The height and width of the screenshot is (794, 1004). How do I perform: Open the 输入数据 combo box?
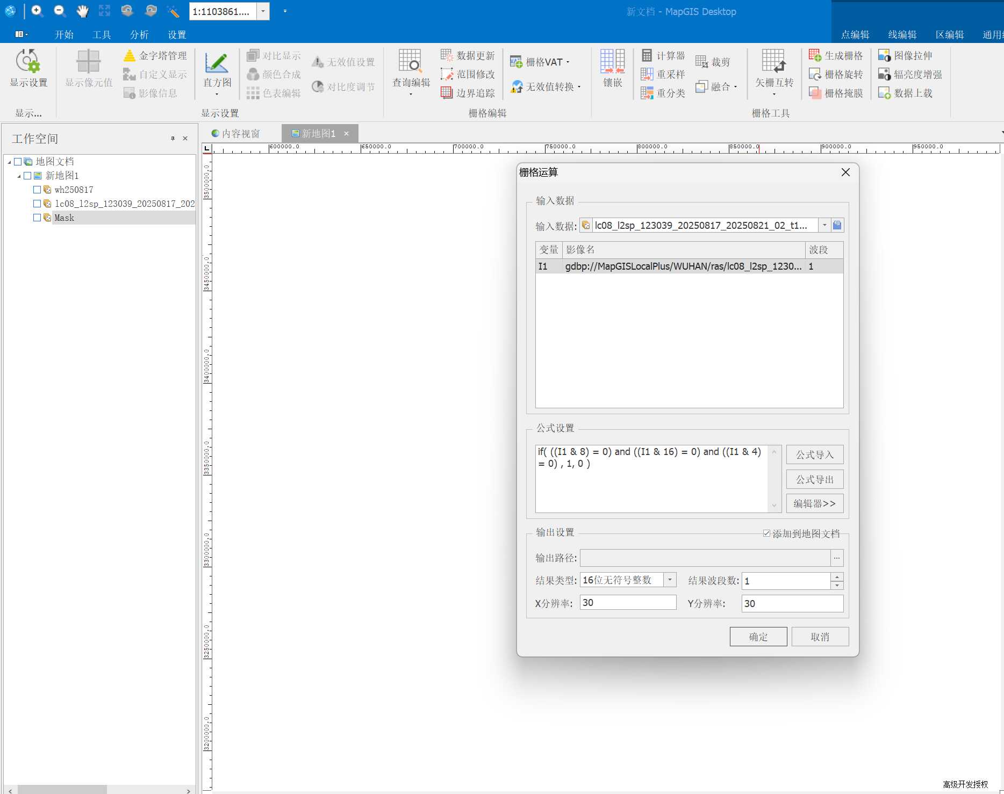(824, 226)
